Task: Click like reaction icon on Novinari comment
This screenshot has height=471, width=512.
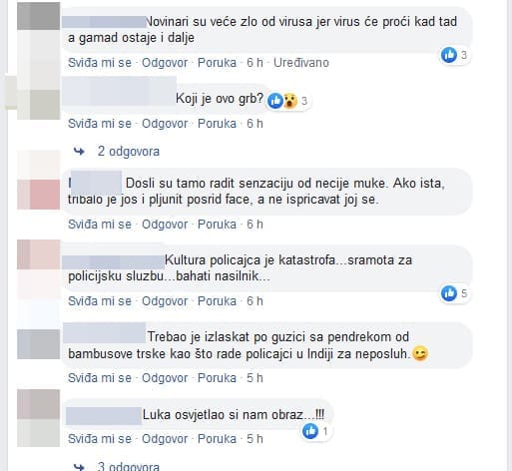Action: (x=449, y=55)
